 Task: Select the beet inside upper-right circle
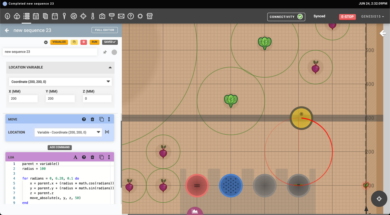(316, 67)
